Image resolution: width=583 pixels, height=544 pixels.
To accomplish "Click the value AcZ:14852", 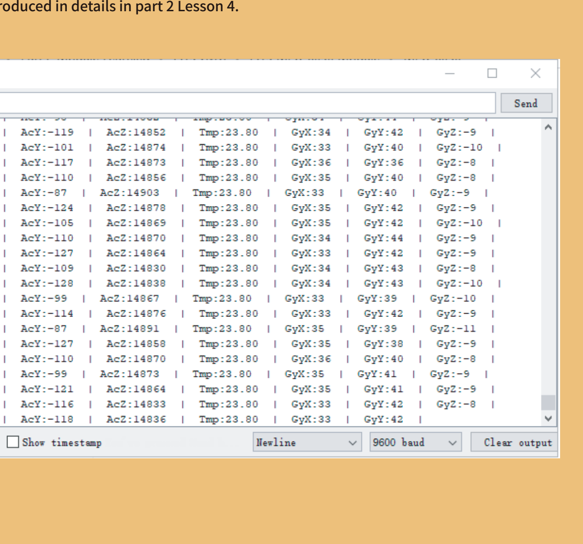I will tap(136, 132).
